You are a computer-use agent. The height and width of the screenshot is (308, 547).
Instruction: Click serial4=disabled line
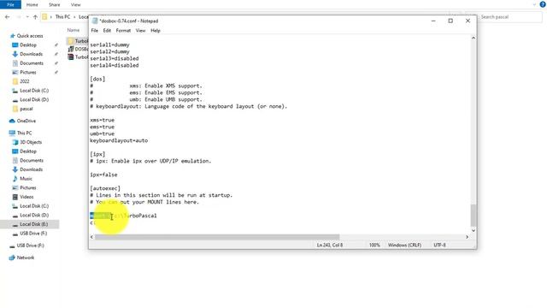pos(115,65)
